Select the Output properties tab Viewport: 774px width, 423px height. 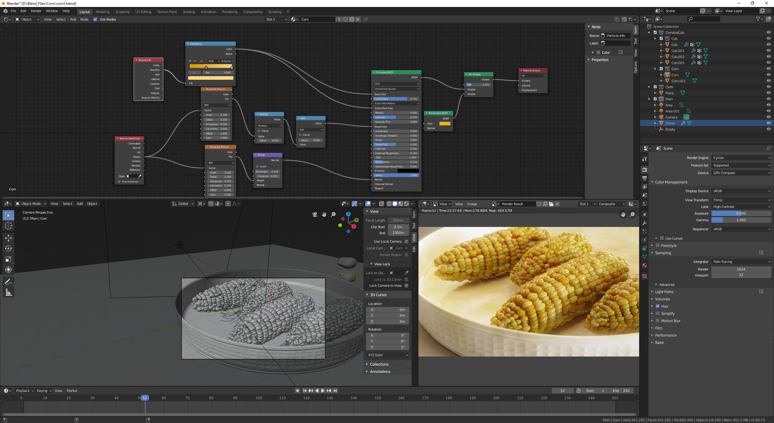tap(645, 178)
